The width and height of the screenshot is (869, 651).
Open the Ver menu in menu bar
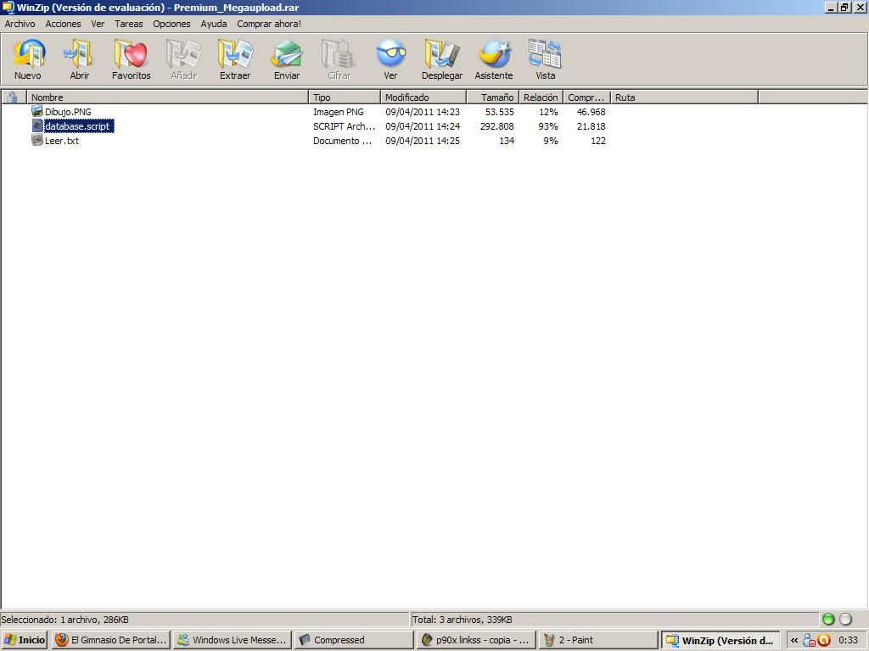click(x=98, y=24)
